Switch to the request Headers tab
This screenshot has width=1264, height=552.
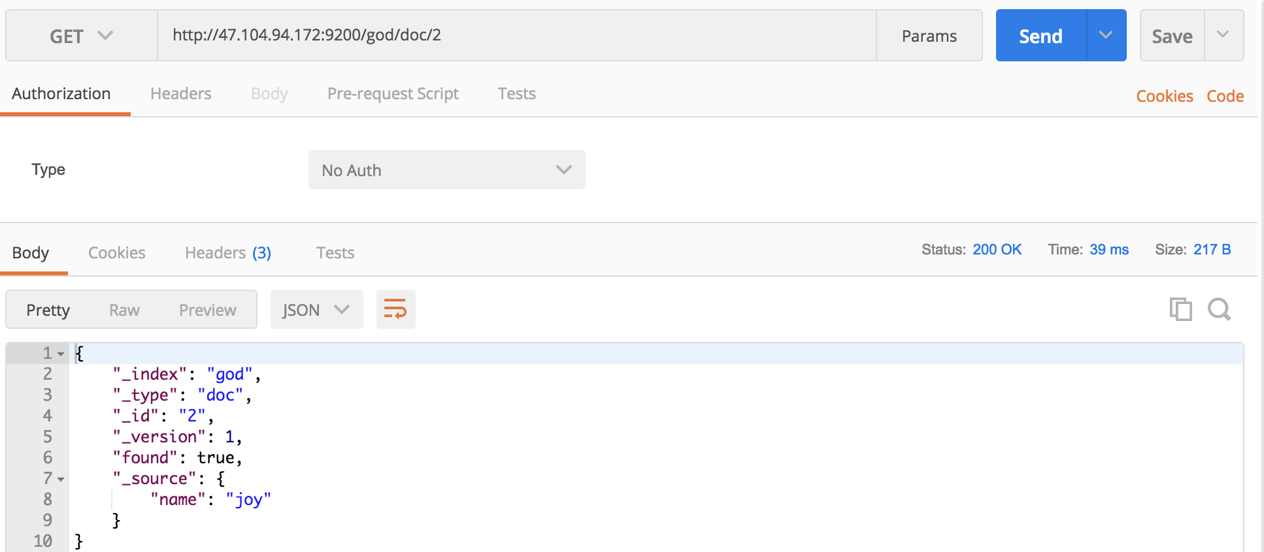click(x=181, y=94)
